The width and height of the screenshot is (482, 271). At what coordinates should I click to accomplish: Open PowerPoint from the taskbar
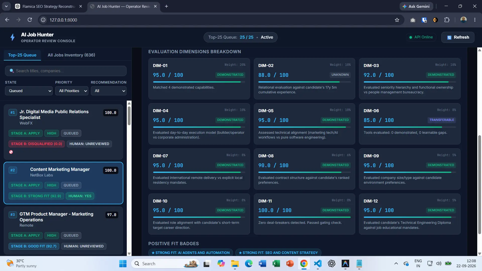(x=290, y=264)
